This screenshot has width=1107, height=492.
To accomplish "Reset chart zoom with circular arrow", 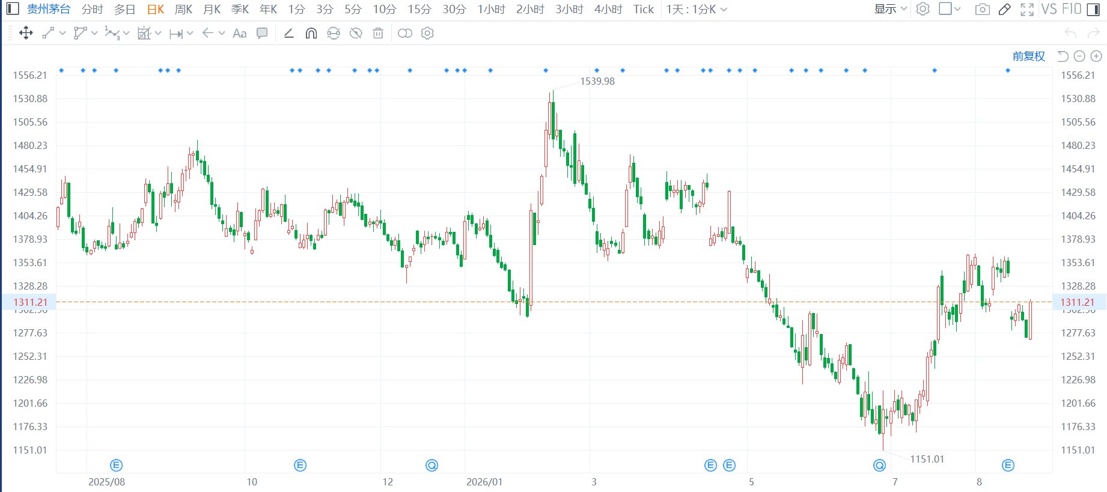I will (x=1063, y=56).
